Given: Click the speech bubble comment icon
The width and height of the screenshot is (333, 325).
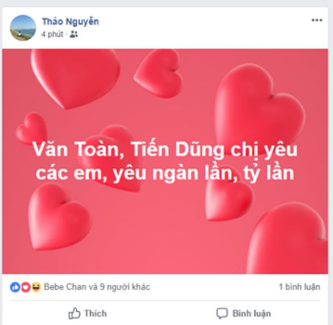Looking at the screenshot, I should tap(222, 313).
